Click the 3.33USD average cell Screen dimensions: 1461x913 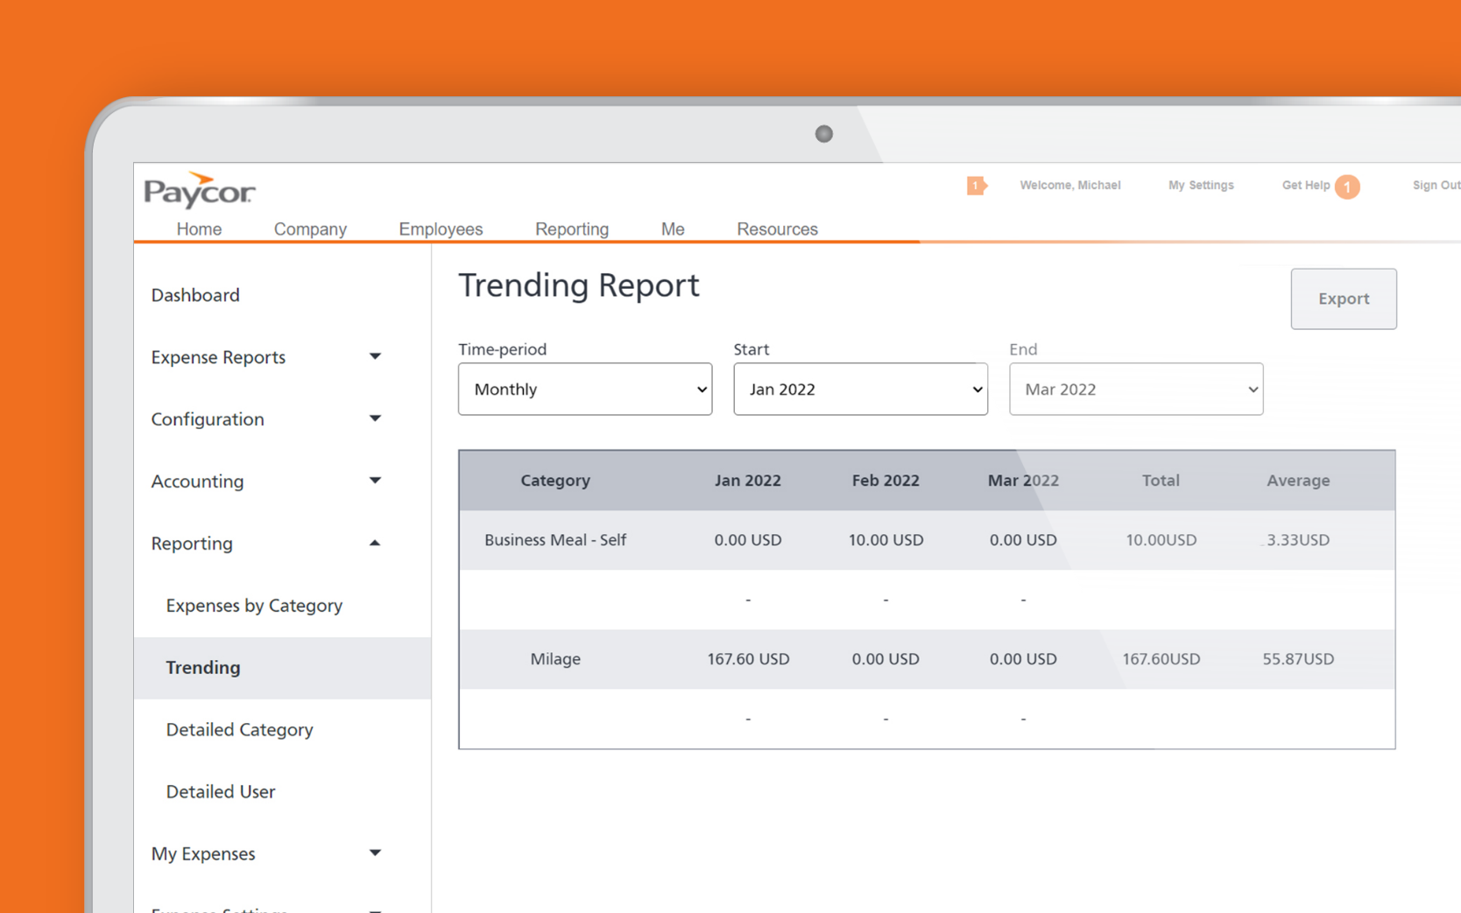click(x=1298, y=539)
